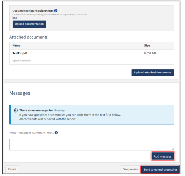Screen dimensions: 185x176
Task: Click Upload attached documents button
Action: (153, 73)
